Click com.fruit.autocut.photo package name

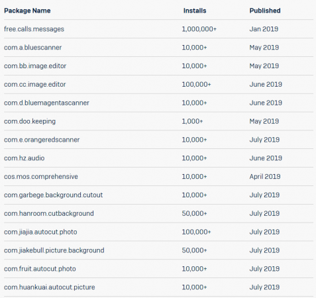coord(40,269)
